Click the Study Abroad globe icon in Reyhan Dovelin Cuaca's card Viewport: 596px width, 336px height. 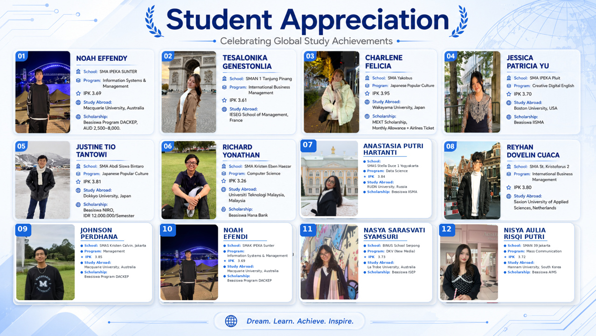tap(509, 196)
